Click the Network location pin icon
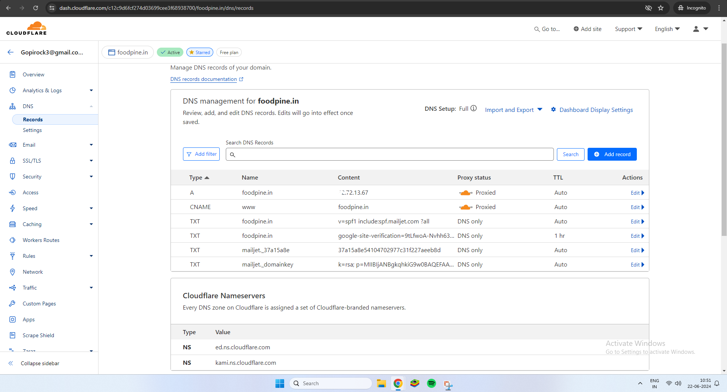Image resolution: width=727 pixels, height=392 pixels. pyautogui.click(x=13, y=272)
